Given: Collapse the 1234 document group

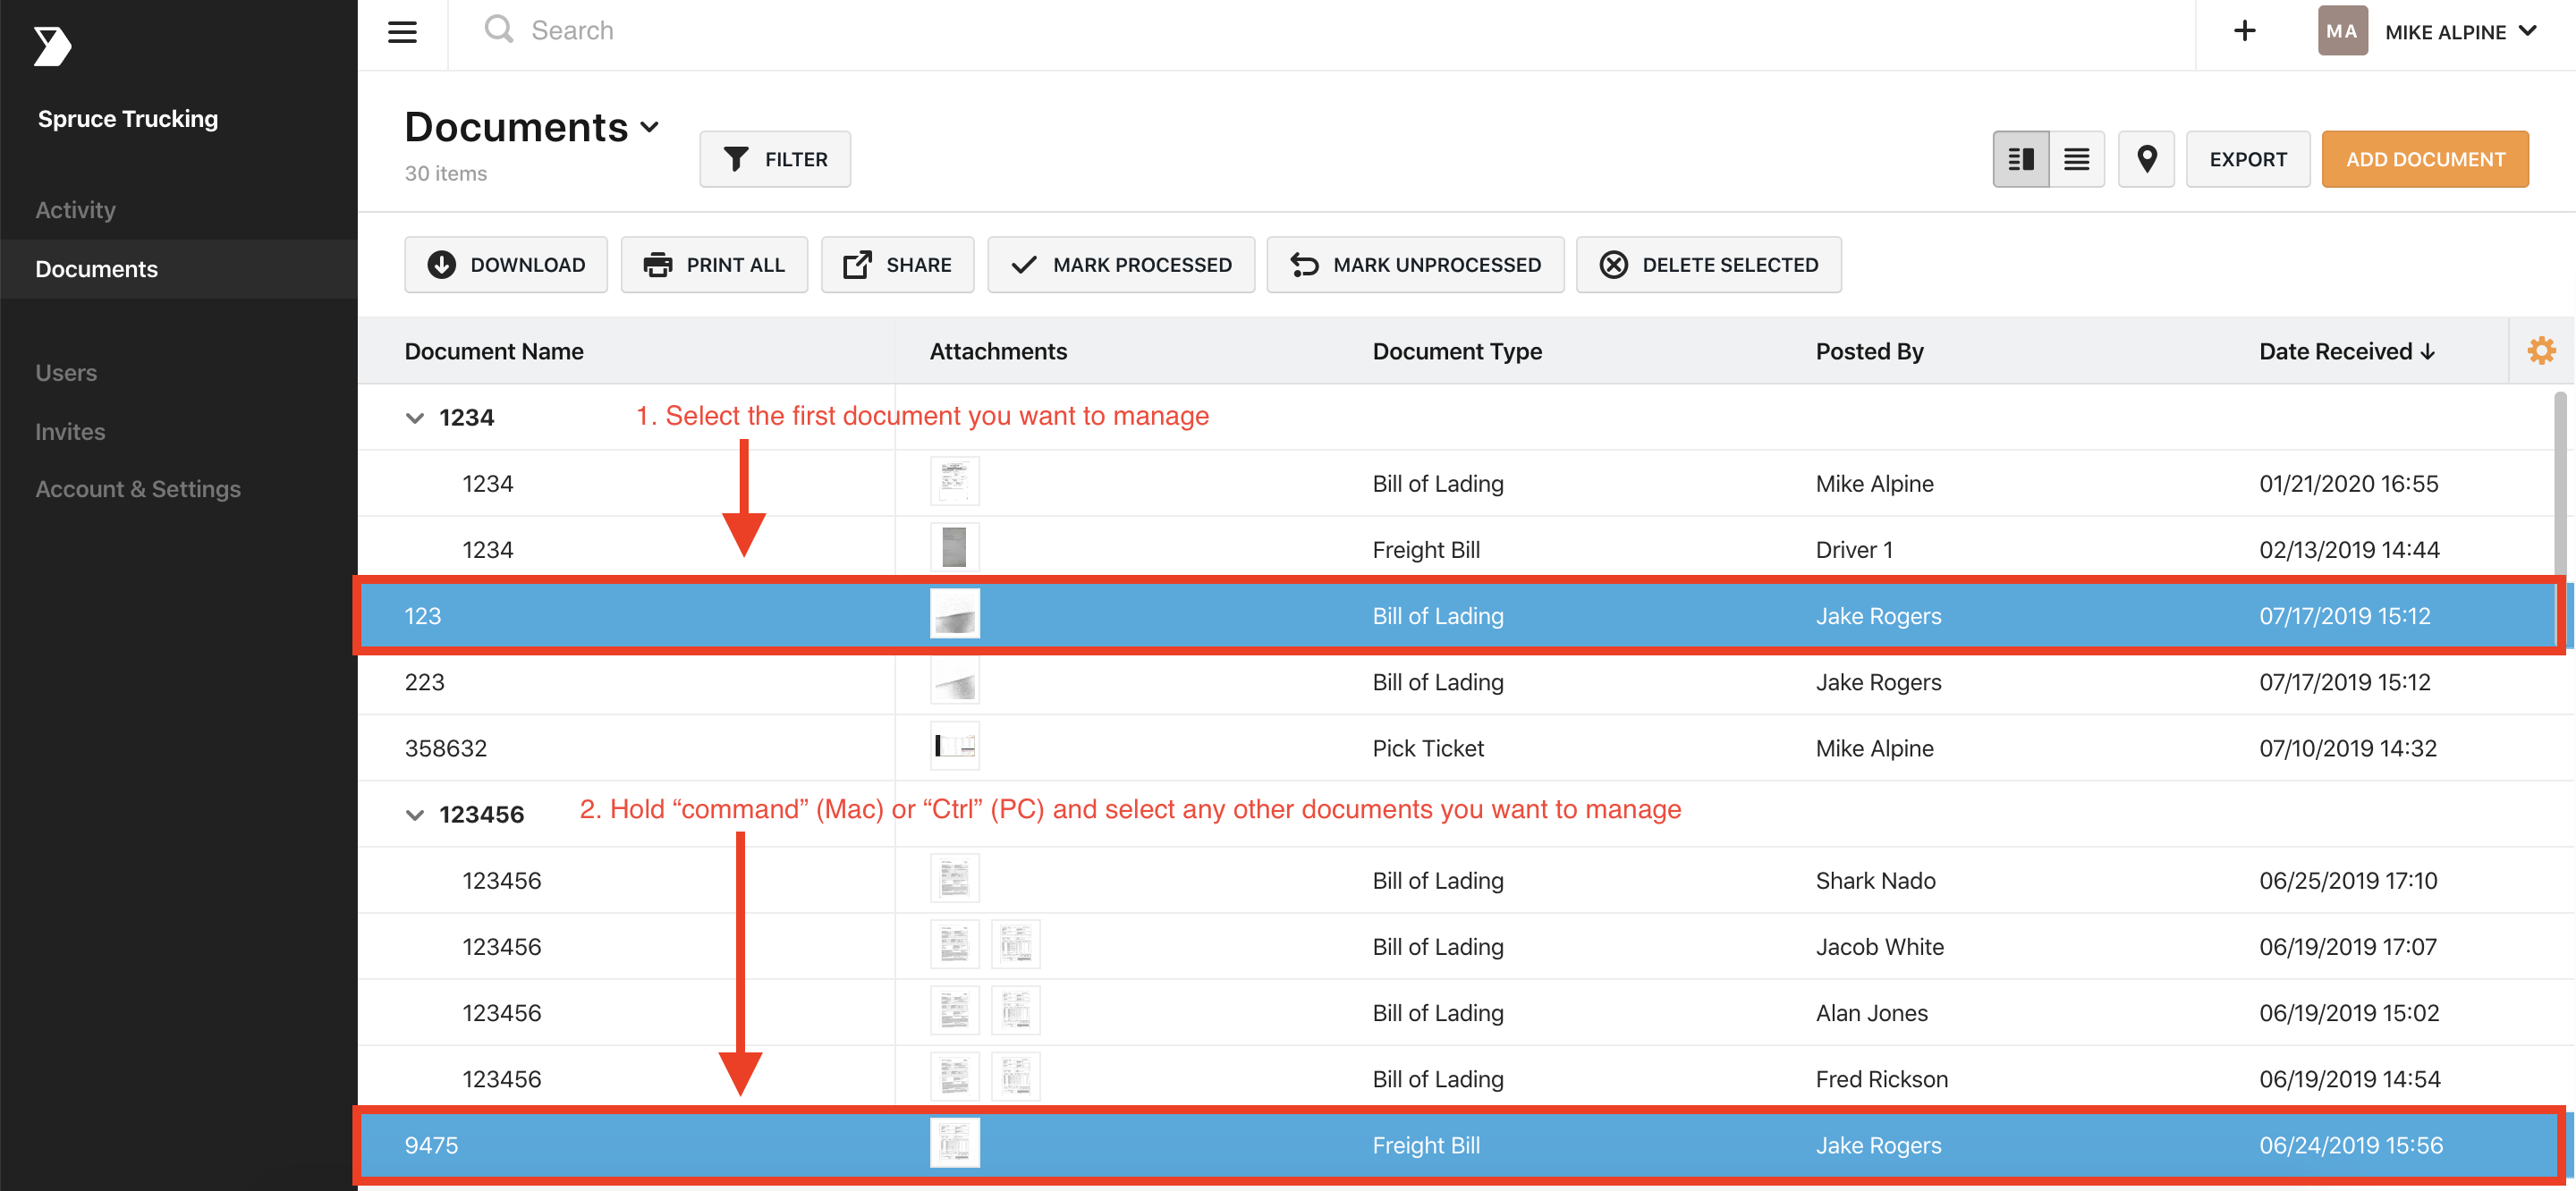Looking at the screenshot, I should [414, 418].
